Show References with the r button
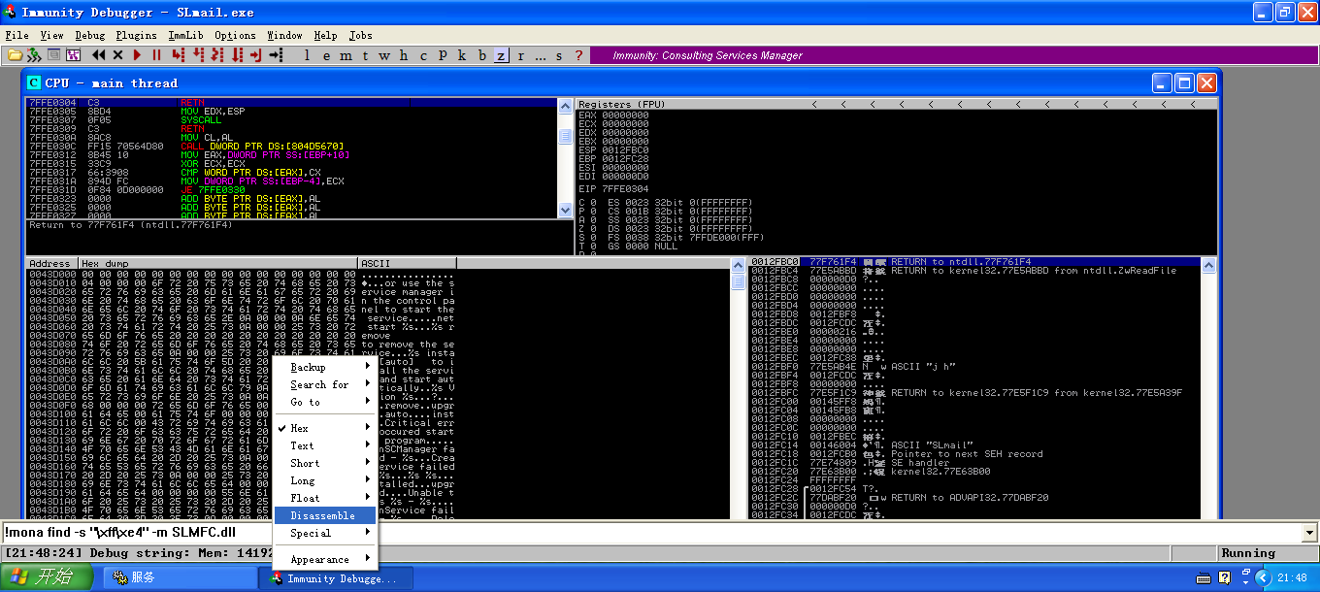Image resolution: width=1320 pixels, height=592 pixels. [x=520, y=55]
